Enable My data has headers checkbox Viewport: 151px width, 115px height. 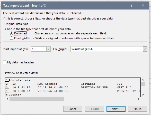point(5,62)
